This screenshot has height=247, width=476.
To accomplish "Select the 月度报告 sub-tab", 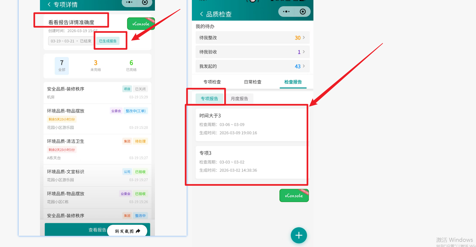I will click(239, 99).
